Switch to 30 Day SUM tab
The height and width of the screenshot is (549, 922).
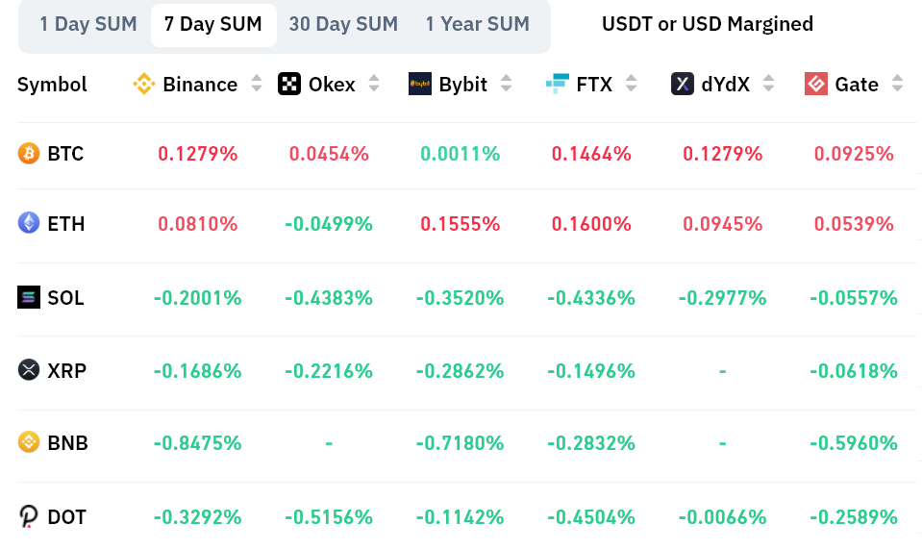343,24
